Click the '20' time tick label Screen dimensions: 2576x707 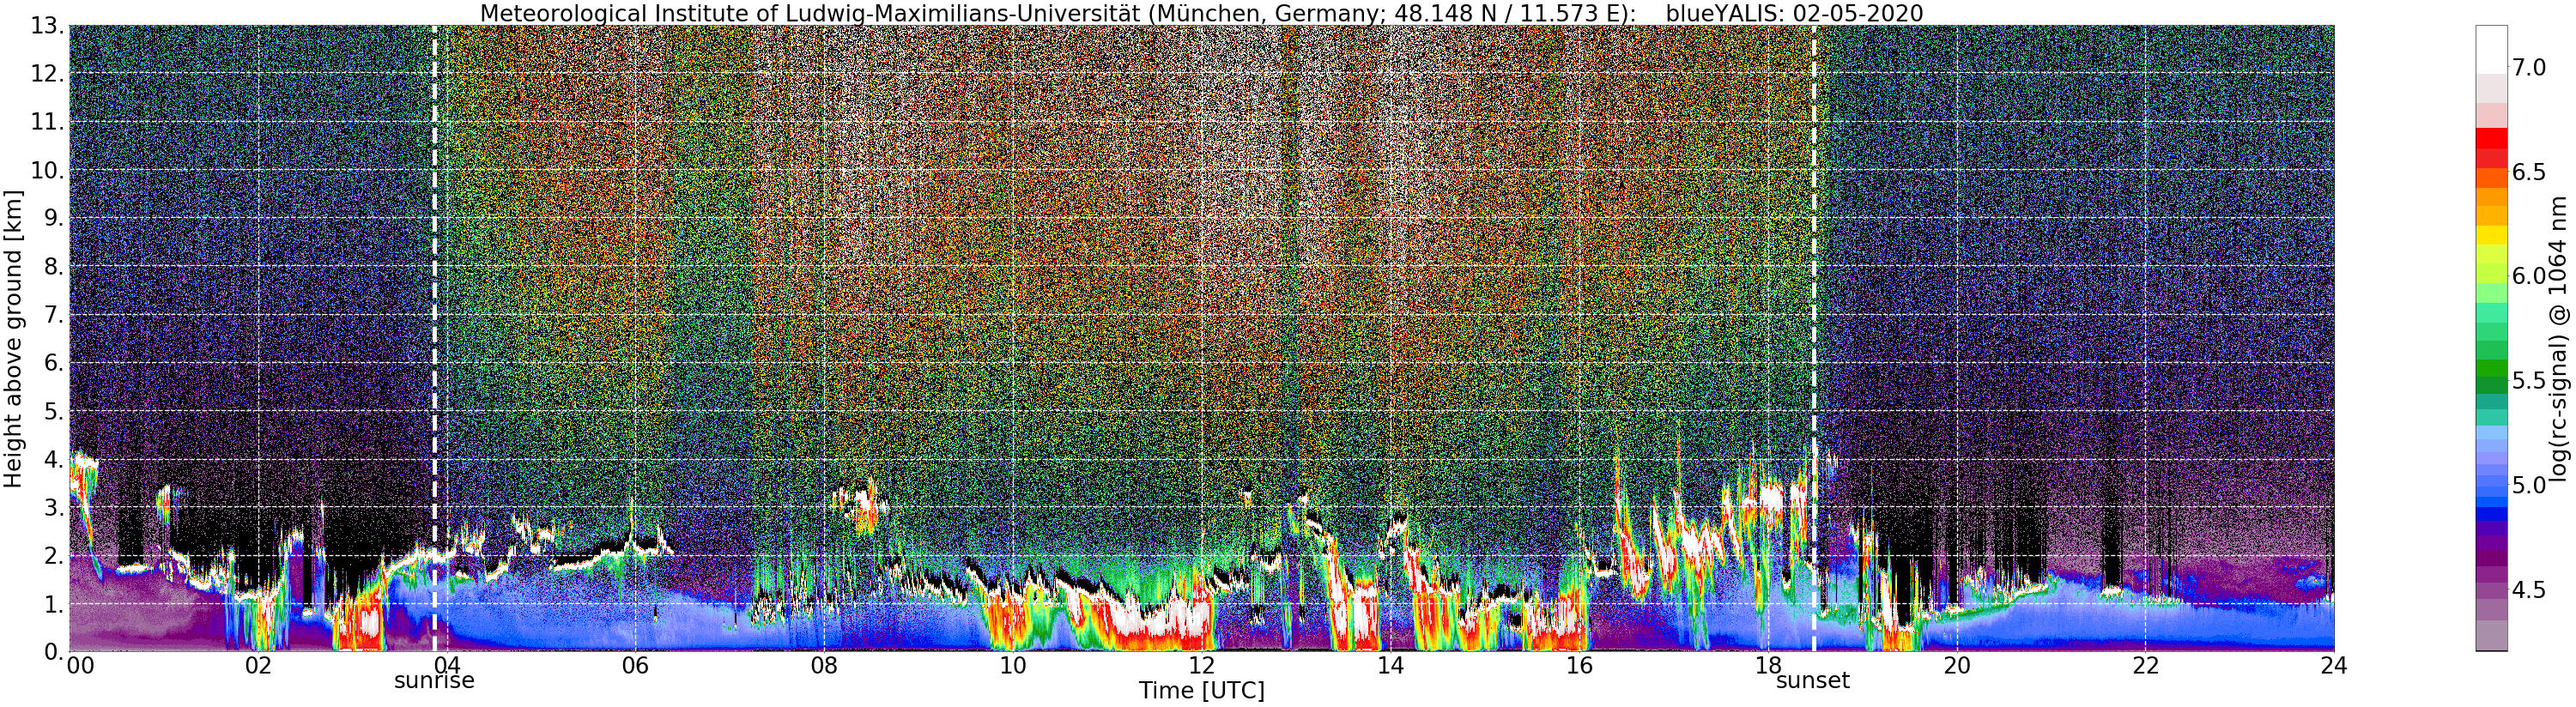click(1956, 666)
